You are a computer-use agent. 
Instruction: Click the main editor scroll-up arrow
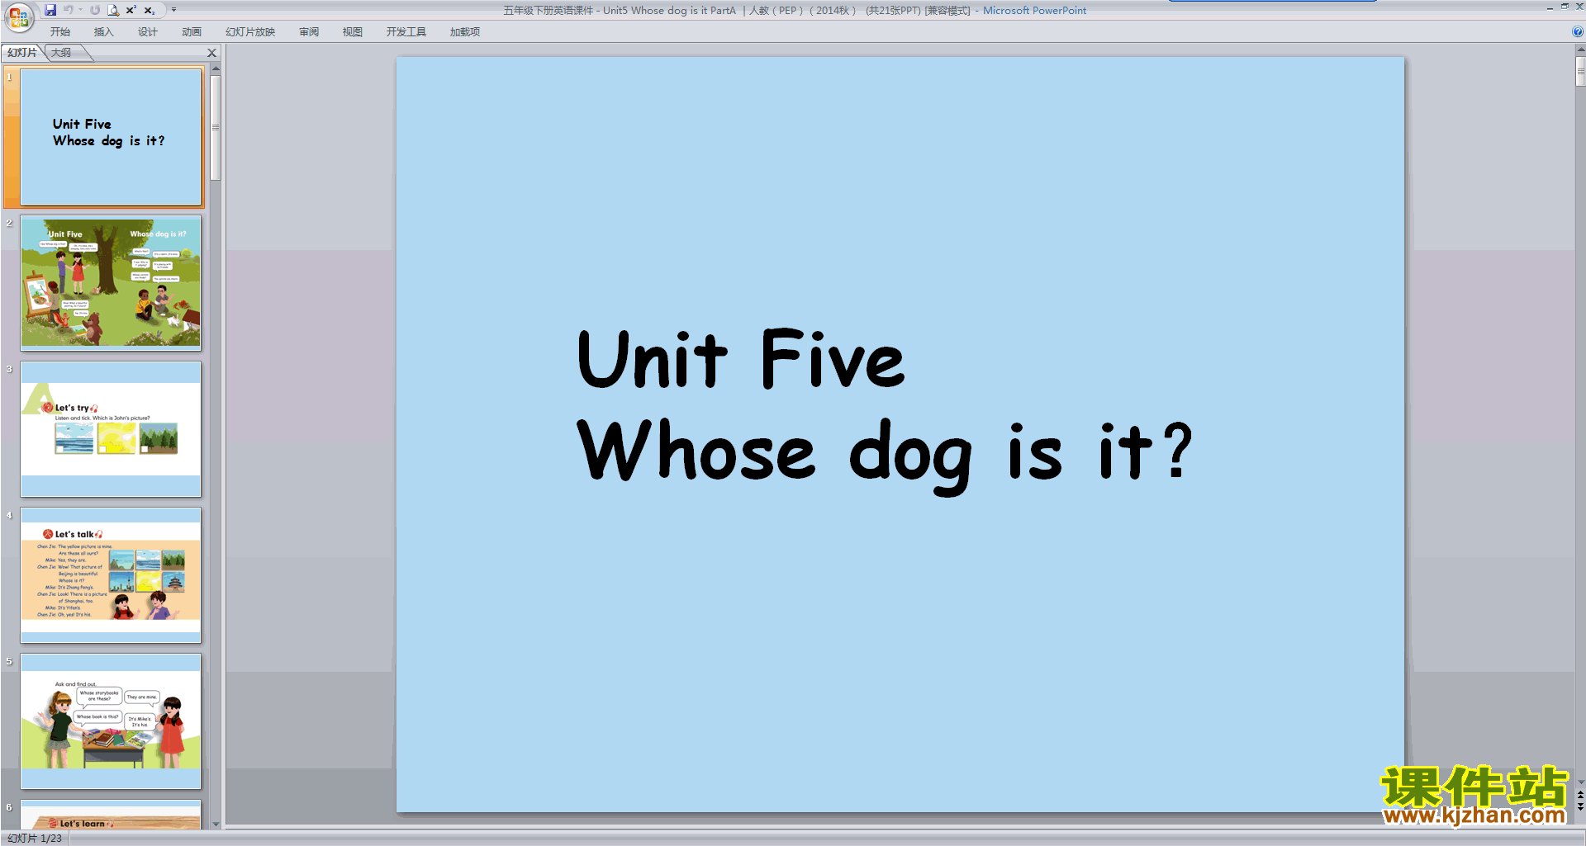click(1580, 50)
